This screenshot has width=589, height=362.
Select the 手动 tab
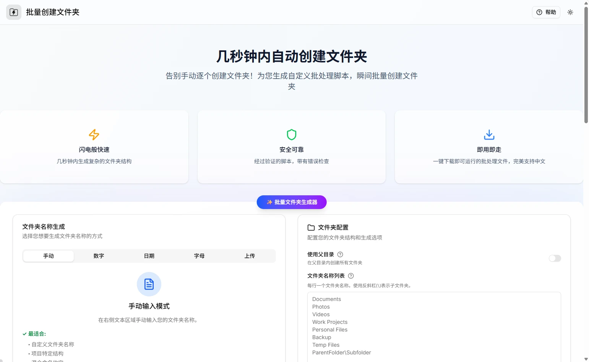coord(49,256)
